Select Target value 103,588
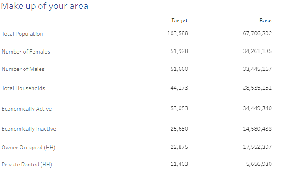Screen dimensions: 282x173 (177, 33)
